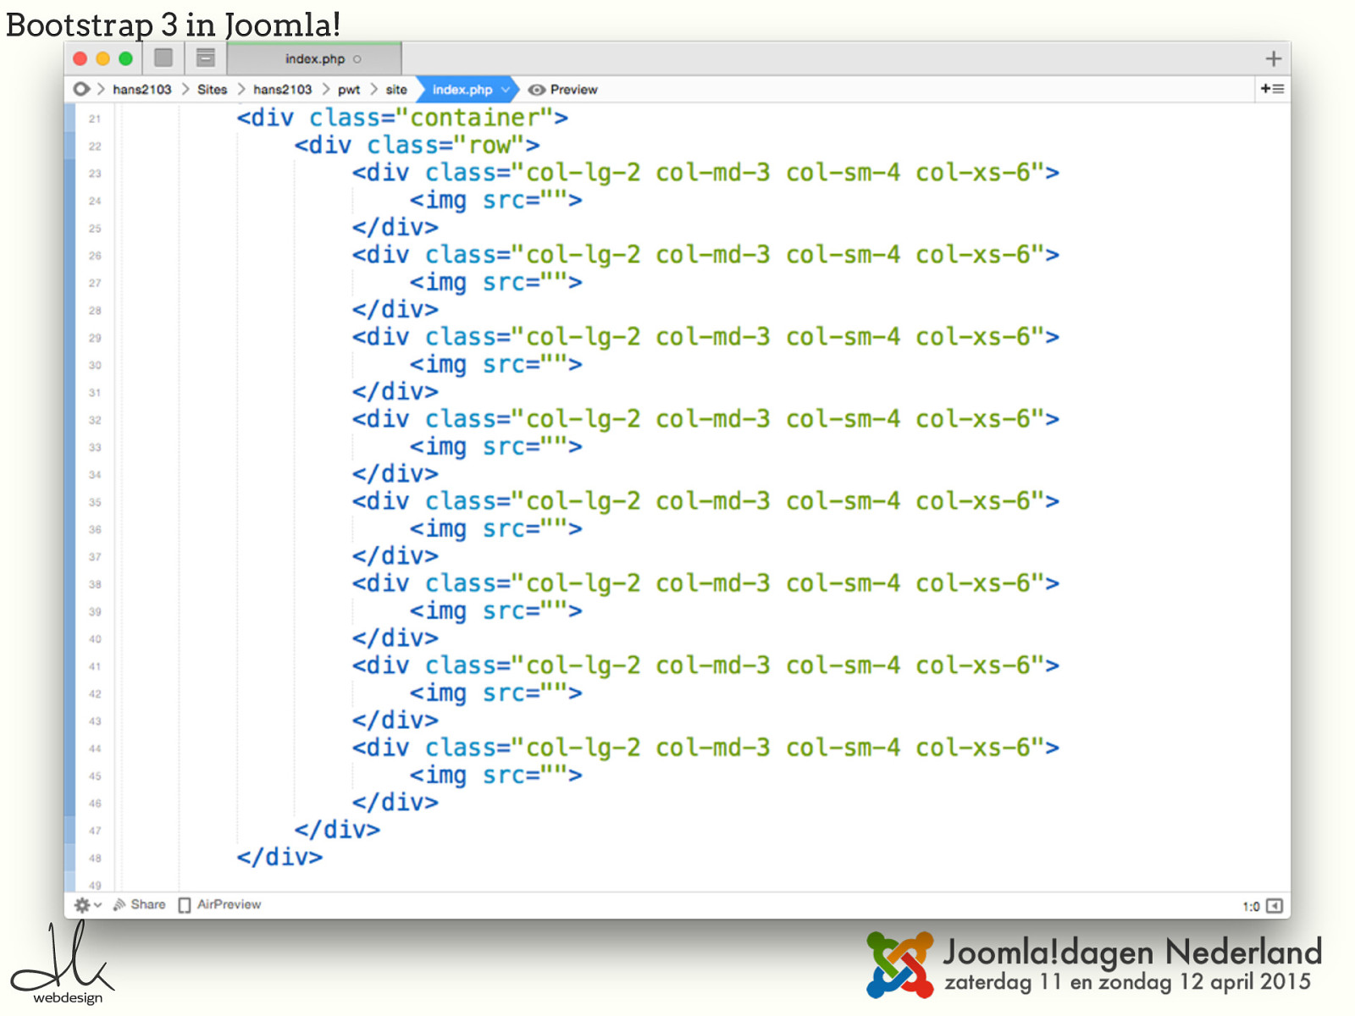Add a new tab with plus icon

1273,58
